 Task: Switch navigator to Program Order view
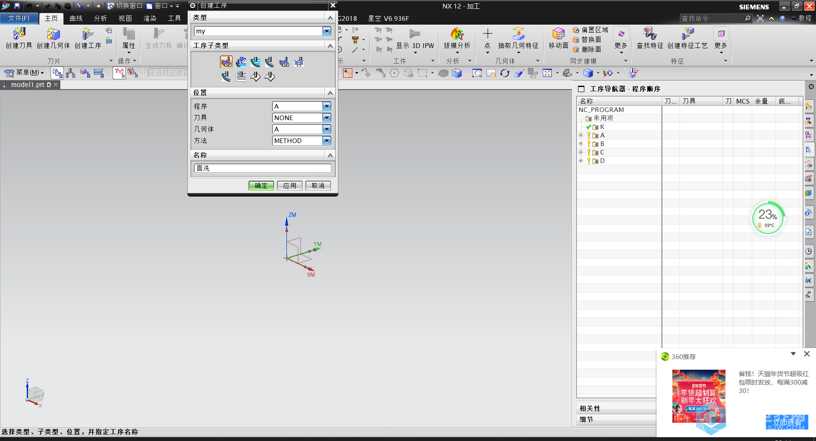click(57, 73)
